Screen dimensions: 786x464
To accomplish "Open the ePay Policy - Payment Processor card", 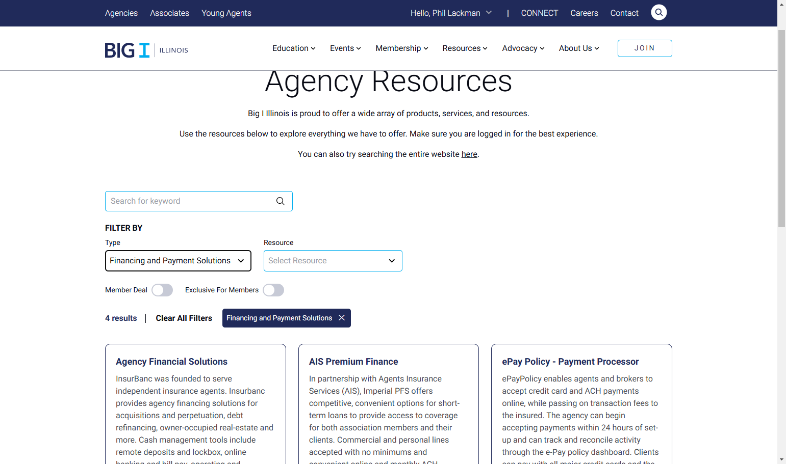I will point(570,362).
